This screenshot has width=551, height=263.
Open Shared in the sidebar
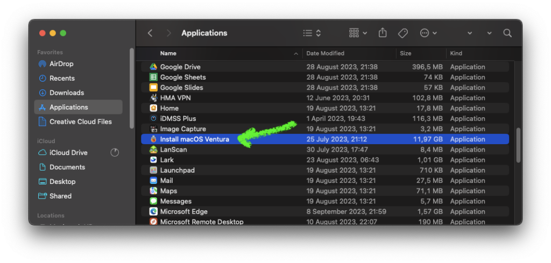(79, 196)
